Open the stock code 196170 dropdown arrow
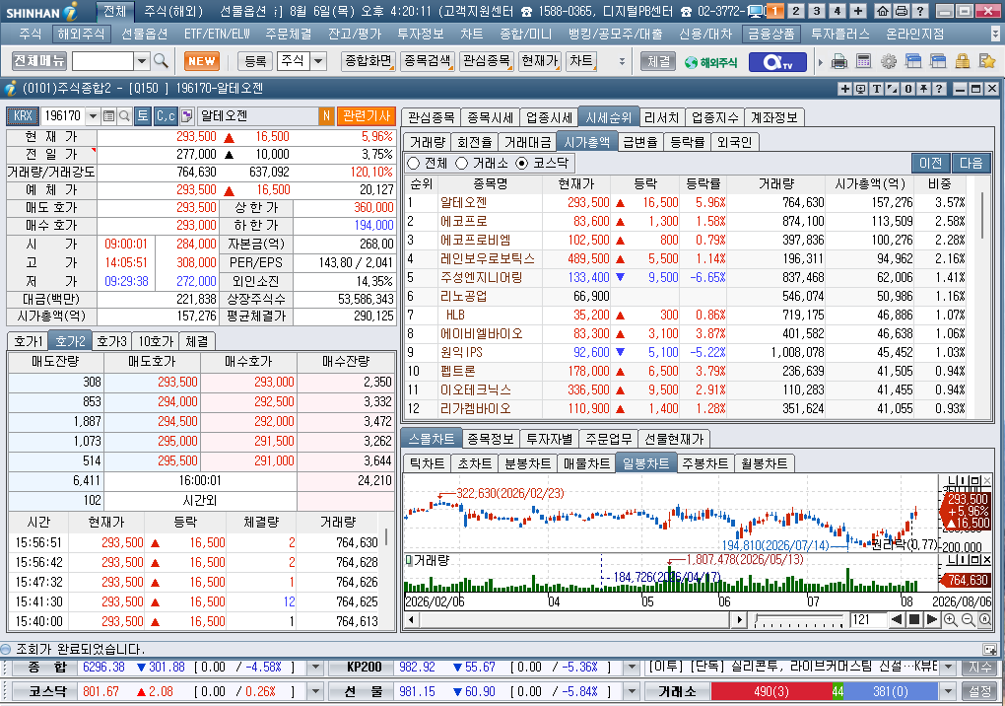This screenshot has height=706, width=1005. coord(93,116)
